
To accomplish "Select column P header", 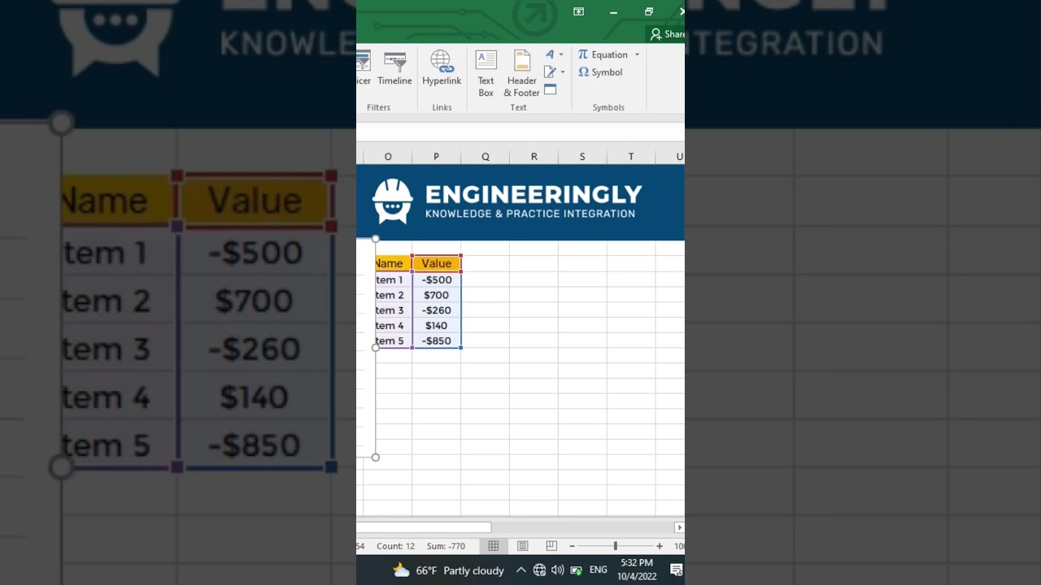I will [436, 157].
